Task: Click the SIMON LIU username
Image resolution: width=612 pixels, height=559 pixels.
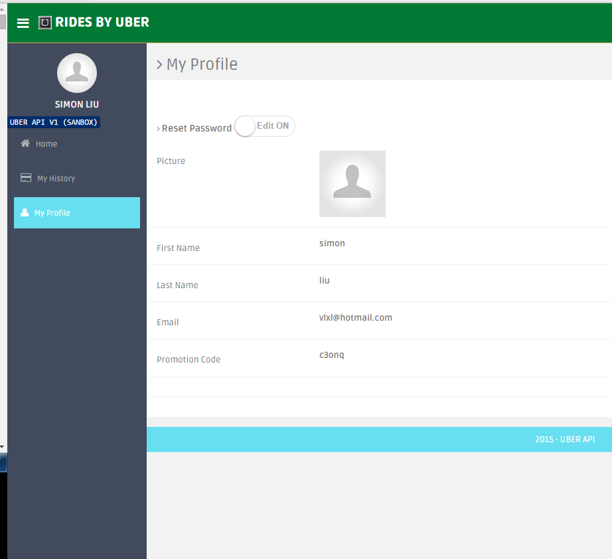Action: (x=77, y=105)
